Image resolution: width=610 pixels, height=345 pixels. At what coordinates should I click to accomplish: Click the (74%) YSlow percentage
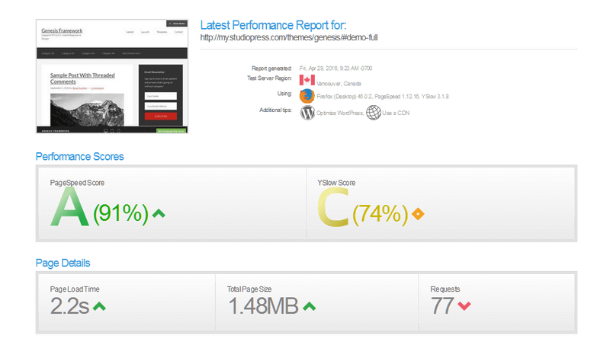tap(380, 214)
